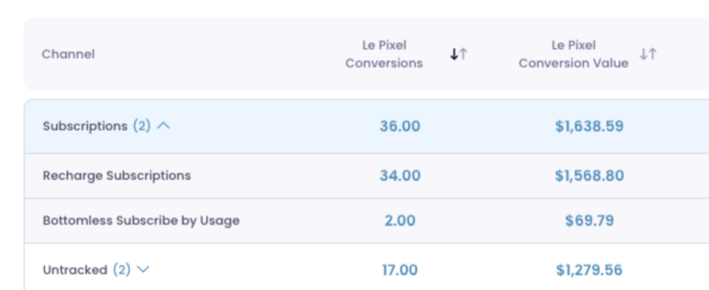The image size is (709, 290).
Task: Click Recharge Subscriptions conversions 34.00
Action: [x=400, y=175]
